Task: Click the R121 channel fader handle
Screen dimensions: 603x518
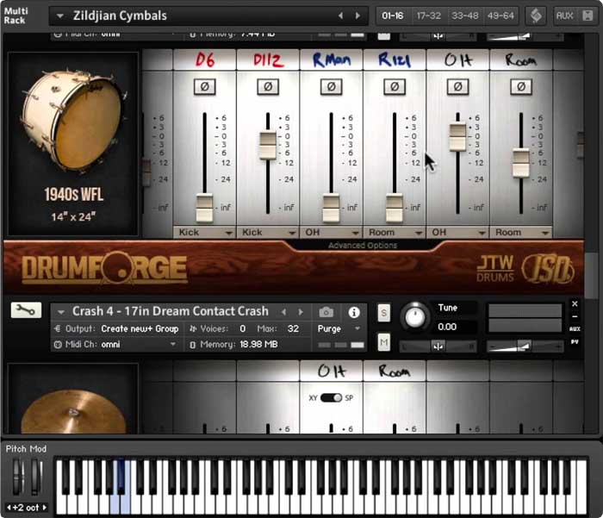Action: pyautogui.click(x=395, y=209)
